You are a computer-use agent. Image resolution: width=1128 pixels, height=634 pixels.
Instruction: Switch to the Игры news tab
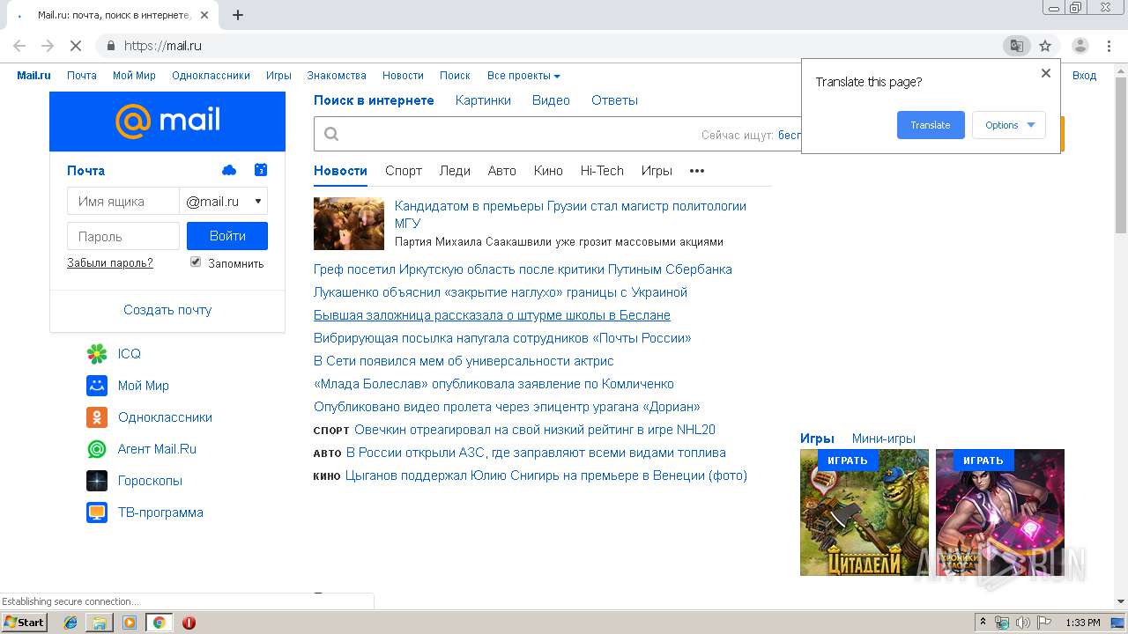[657, 171]
